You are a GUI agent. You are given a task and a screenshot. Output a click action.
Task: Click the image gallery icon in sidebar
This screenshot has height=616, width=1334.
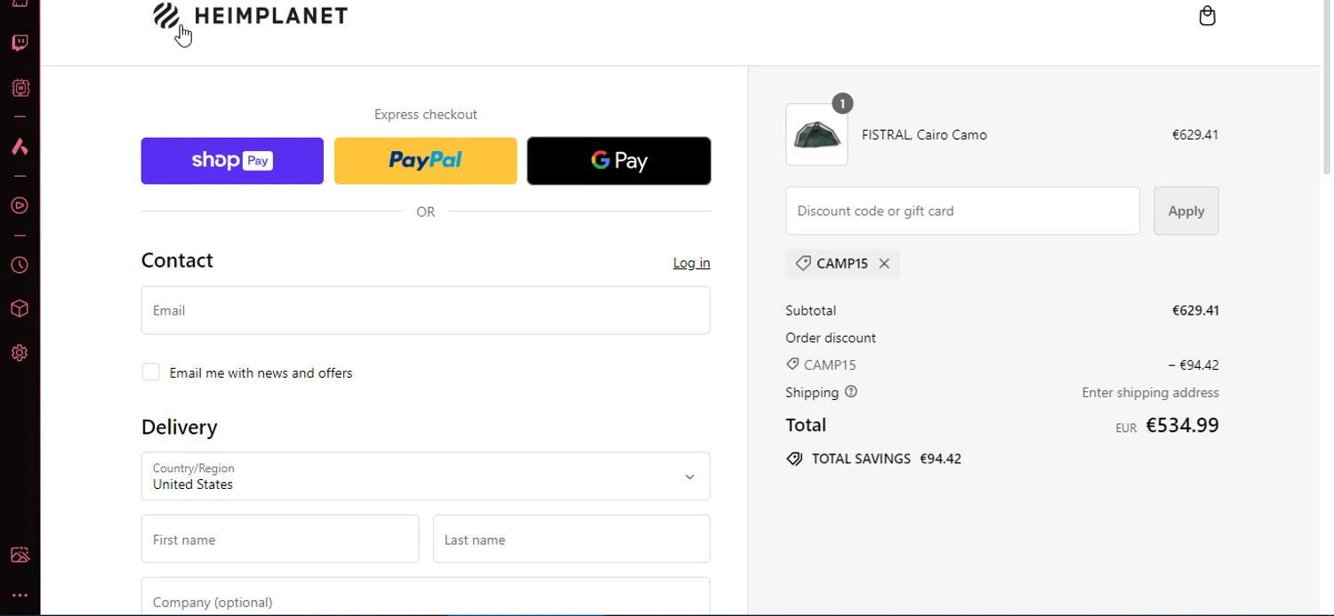[x=20, y=555]
